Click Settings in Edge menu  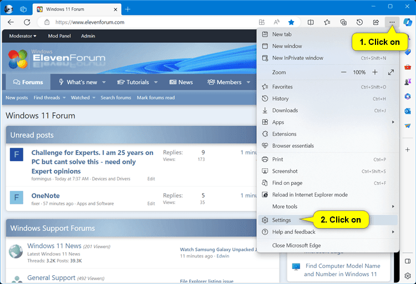328,220
